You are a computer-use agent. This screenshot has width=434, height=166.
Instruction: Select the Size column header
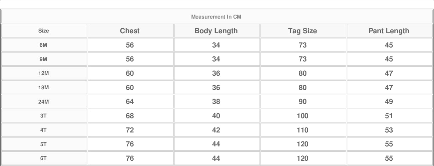click(44, 31)
